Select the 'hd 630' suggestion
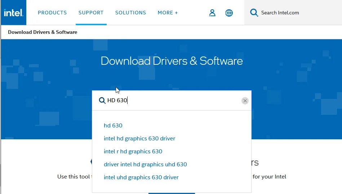The height and width of the screenshot is (194, 342). [113, 125]
